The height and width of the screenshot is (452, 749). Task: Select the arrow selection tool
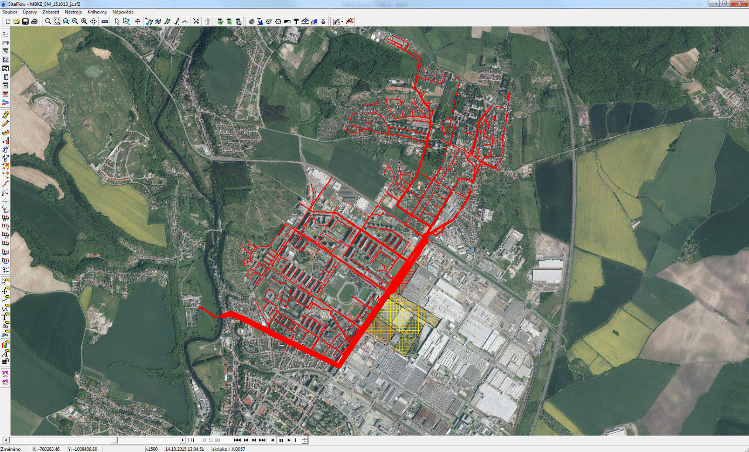click(117, 22)
